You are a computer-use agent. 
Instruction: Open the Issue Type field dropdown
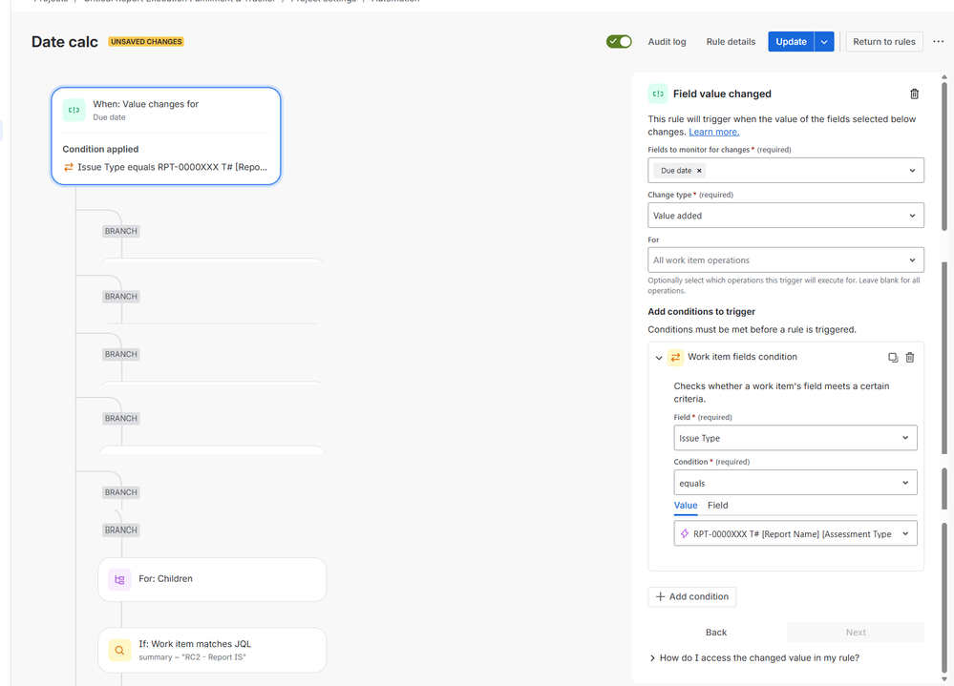[x=795, y=438]
